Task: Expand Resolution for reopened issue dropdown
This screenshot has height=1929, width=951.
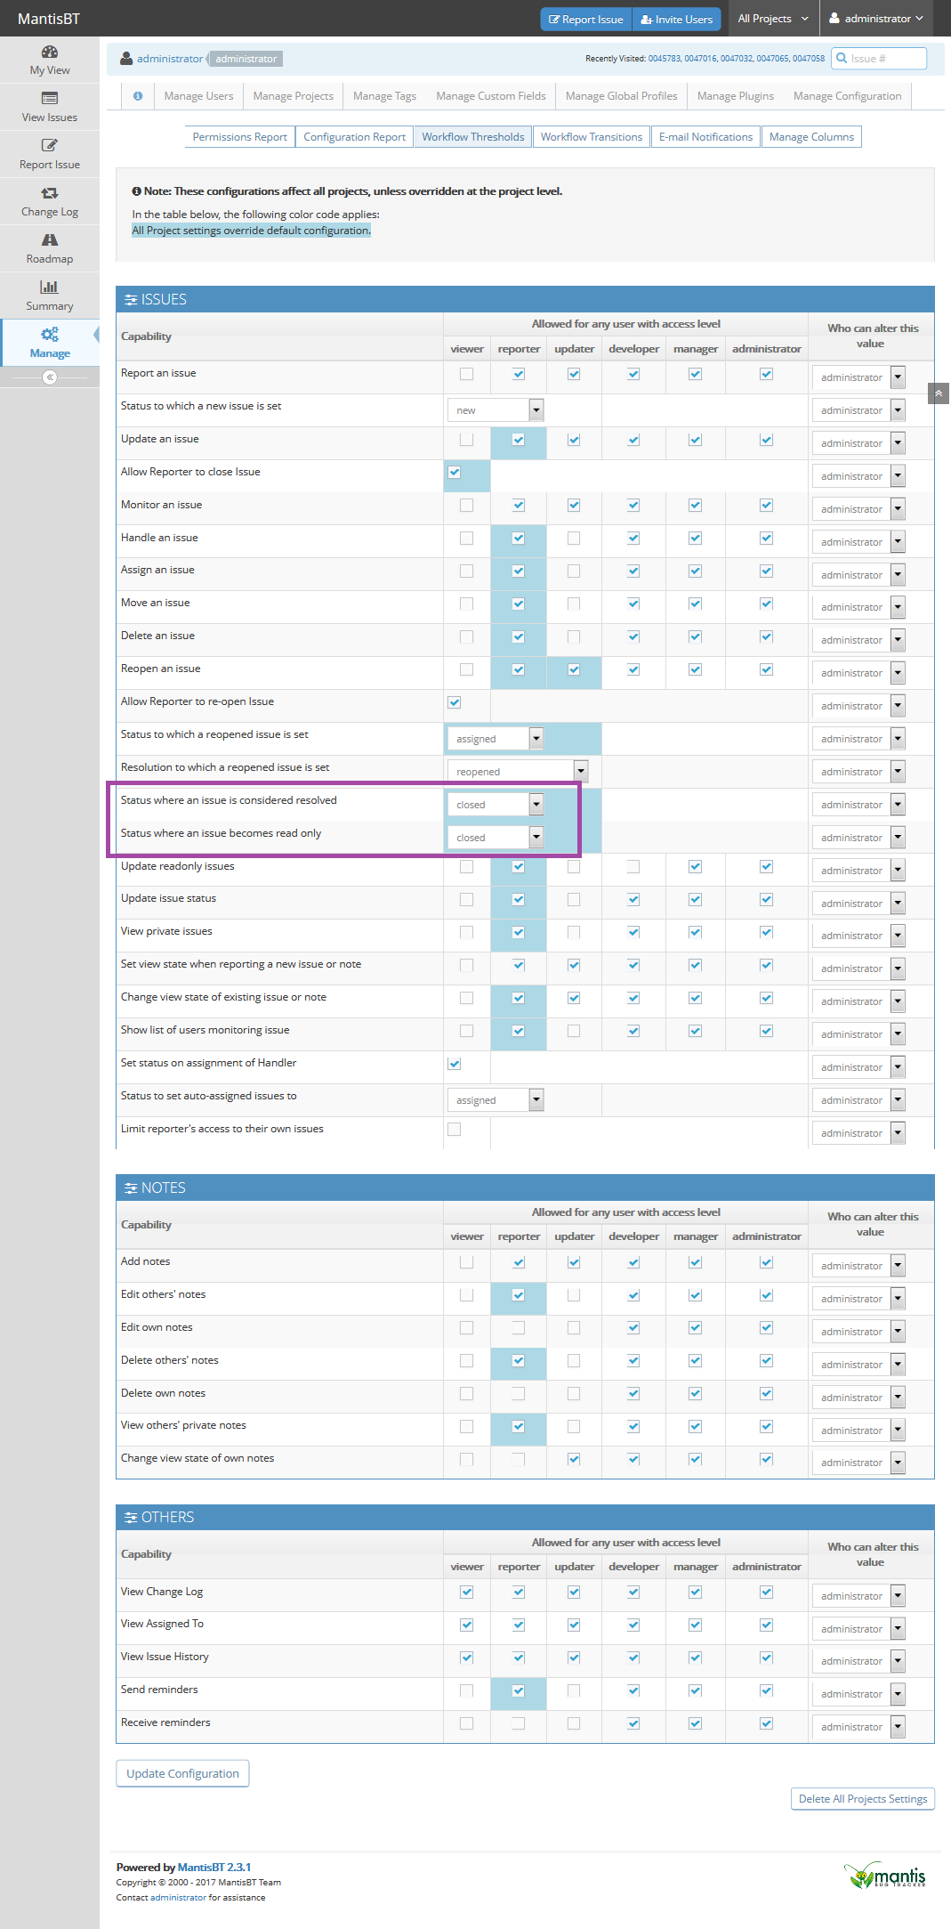Action: [517, 772]
